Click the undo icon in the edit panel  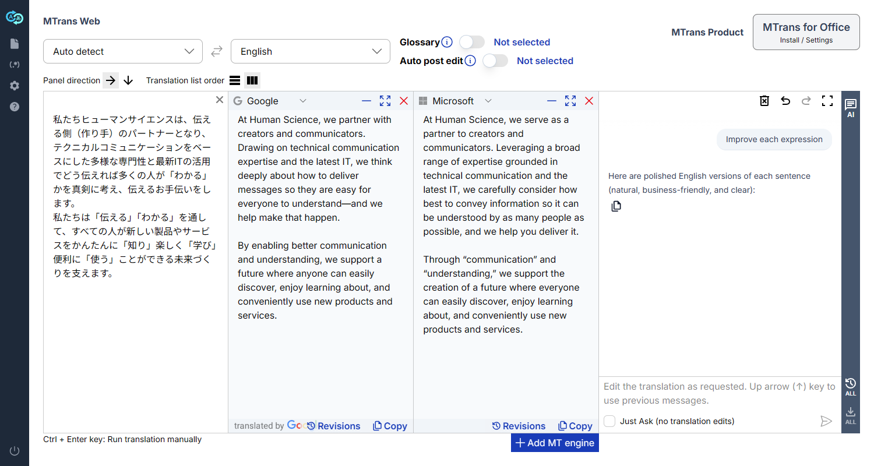click(785, 100)
